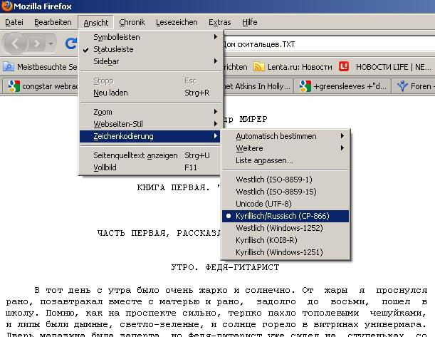Select the congstar webradio tab
Screen dimensions: 435x337
pos(41,86)
